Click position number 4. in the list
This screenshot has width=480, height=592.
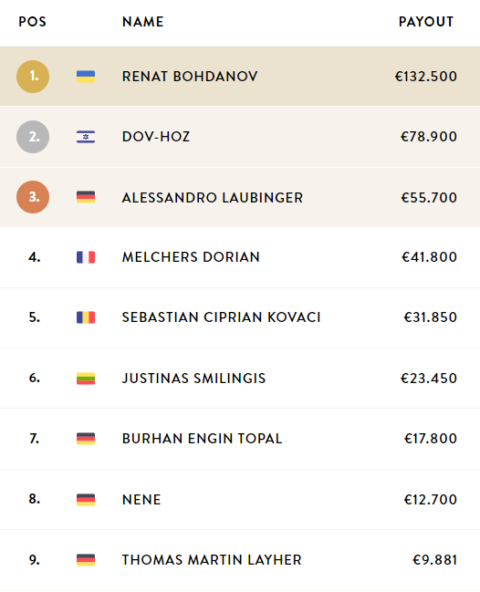[35, 257]
